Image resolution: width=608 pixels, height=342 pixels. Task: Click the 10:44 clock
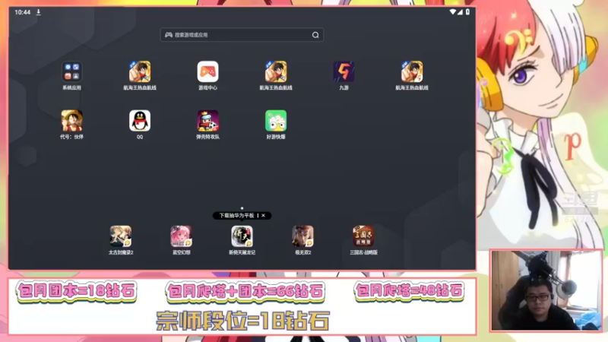click(x=22, y=12)
